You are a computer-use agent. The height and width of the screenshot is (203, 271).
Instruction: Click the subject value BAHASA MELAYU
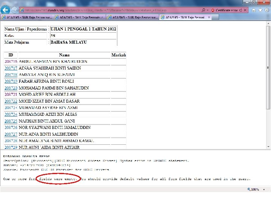pyautogui.click(x=69, y=42)
